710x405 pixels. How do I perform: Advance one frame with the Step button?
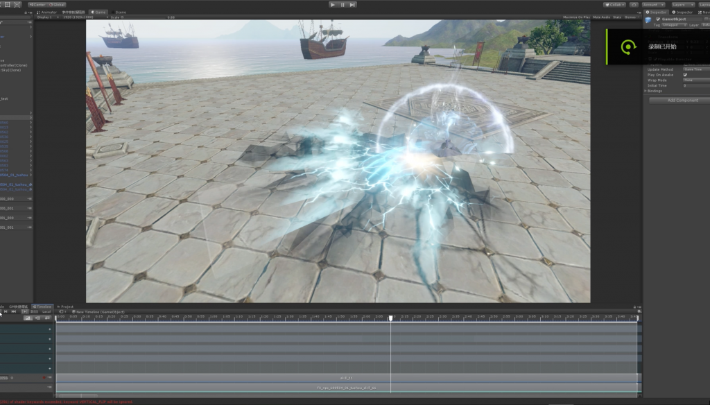pyautogui.click(x=352, y=5)
